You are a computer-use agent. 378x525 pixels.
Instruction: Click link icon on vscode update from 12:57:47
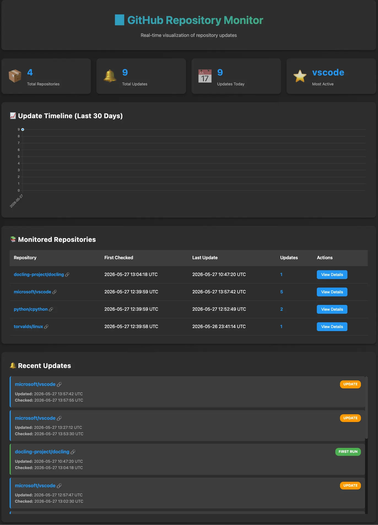click(59, 486)
